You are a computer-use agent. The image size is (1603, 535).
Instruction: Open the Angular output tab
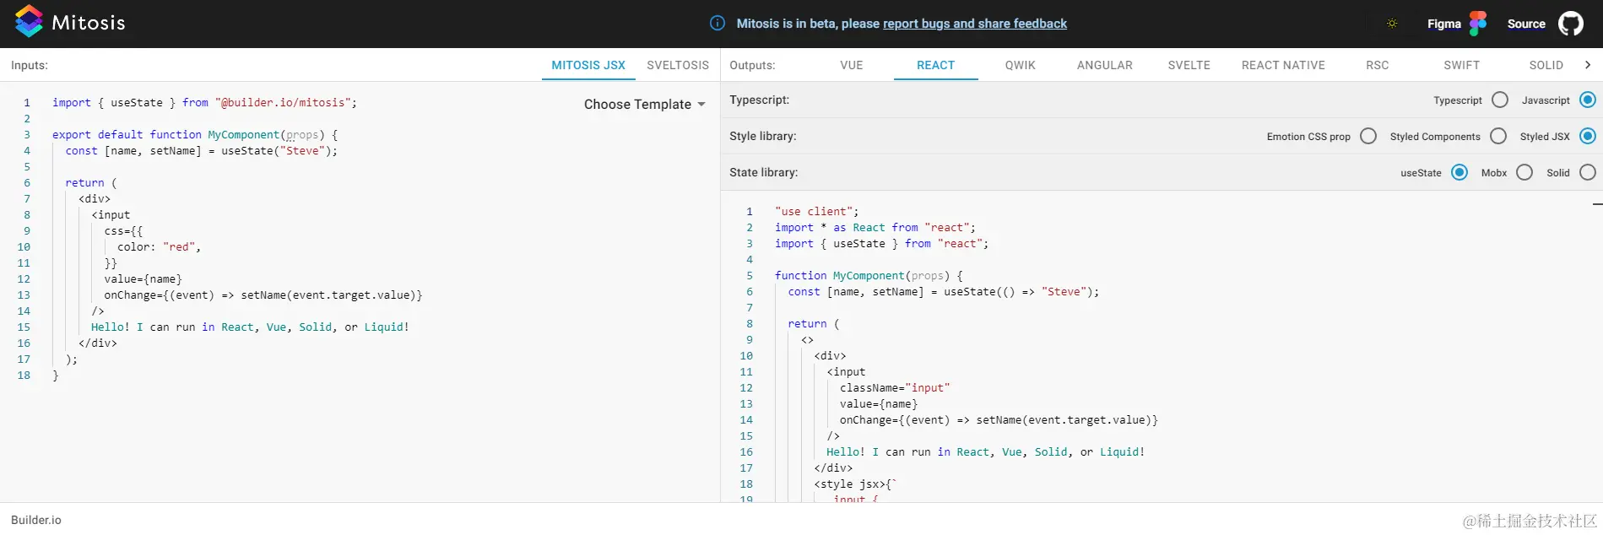click(x=1104, y=65)
